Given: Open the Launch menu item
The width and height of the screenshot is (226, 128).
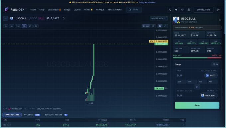Looking at the screenshot, I should point(77,10).
